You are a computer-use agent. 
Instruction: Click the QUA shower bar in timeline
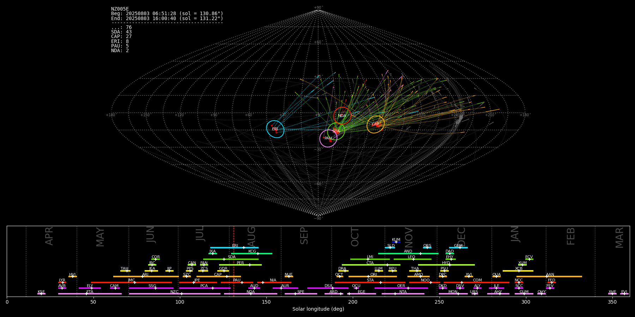click(496, 276)
